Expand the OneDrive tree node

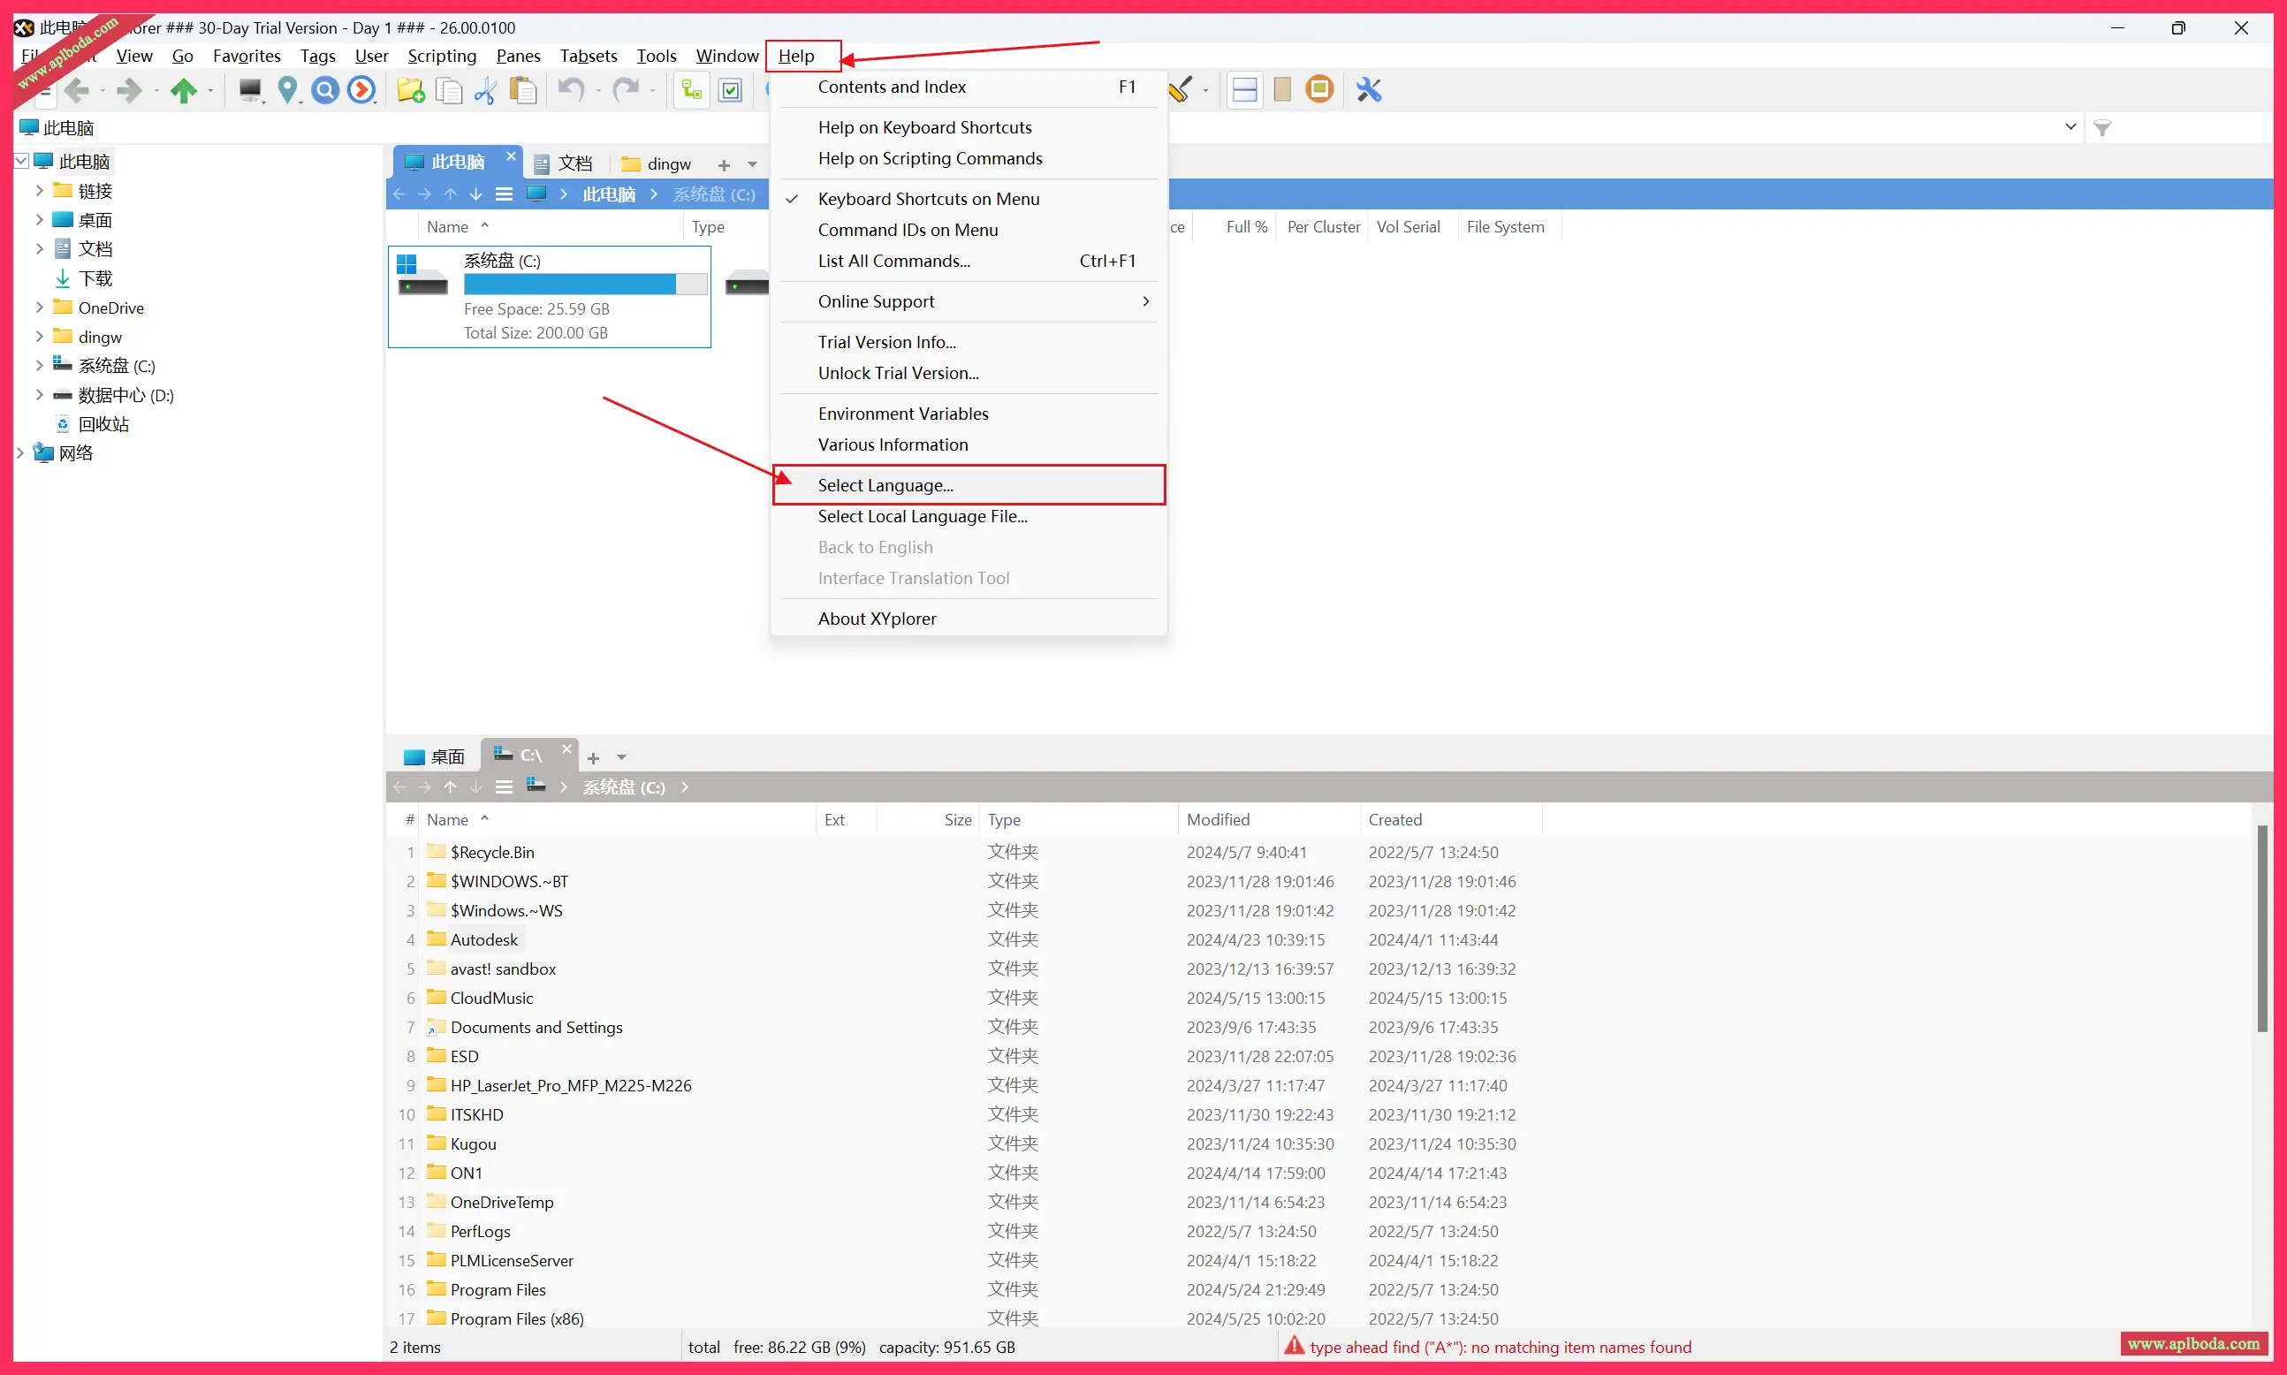[x=39, y=308]
